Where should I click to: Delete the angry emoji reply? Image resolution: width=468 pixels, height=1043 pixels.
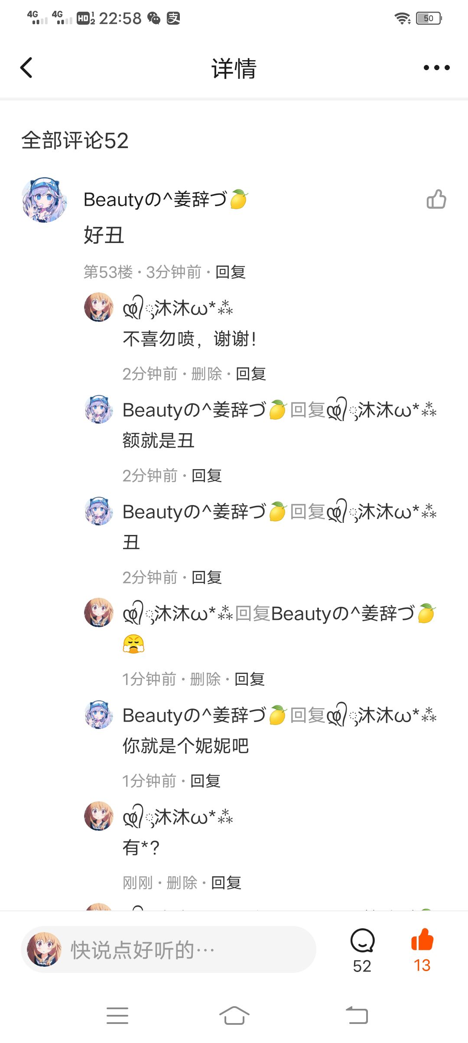point(205,679)
